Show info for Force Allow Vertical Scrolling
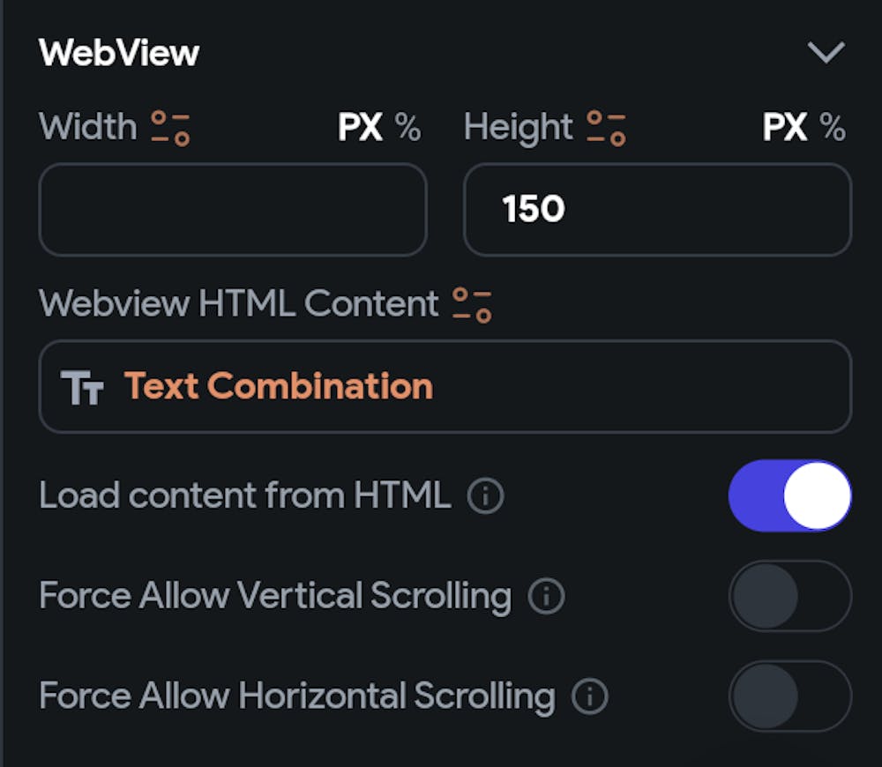 click(x=546, y=597)
